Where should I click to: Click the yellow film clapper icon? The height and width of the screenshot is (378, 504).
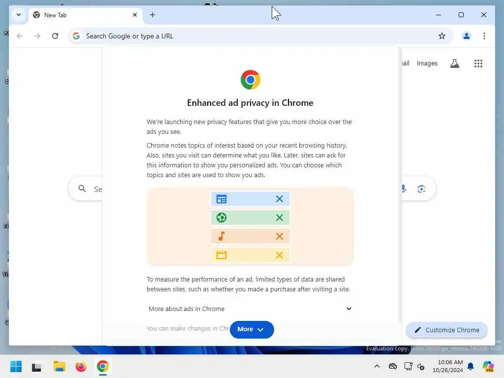coord(221,255)
